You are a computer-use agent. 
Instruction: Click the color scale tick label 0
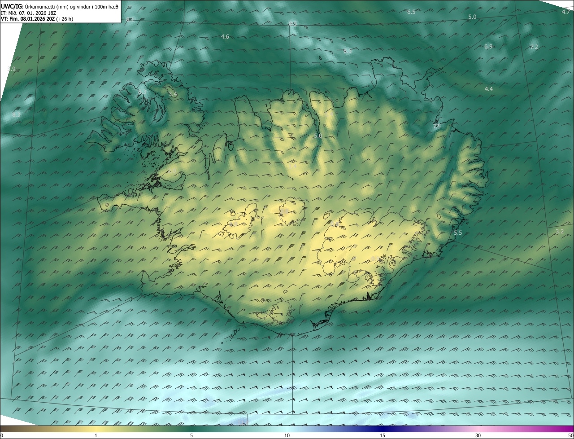tap(2, 435)
